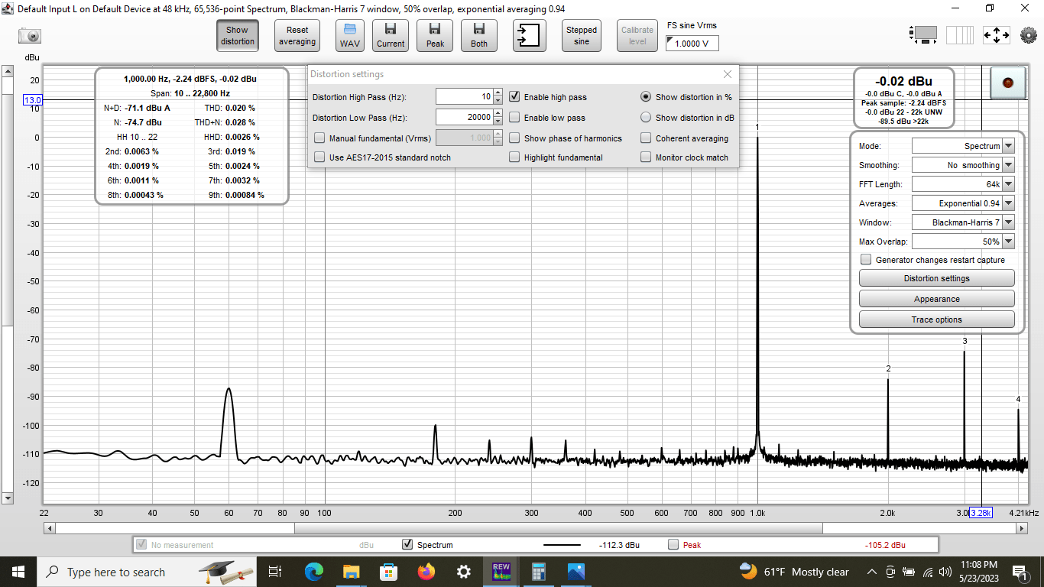Select Show distortion in dB
Image resolution: width=1044 pixels, height=587 pixels.
pos(646,118)
